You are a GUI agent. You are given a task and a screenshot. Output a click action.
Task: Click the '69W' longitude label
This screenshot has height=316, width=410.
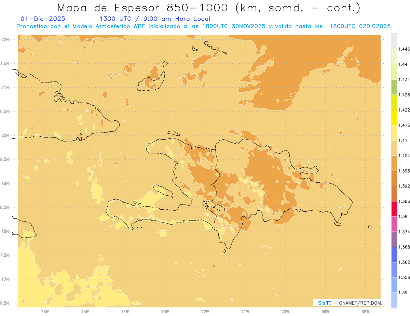[325, 311]
